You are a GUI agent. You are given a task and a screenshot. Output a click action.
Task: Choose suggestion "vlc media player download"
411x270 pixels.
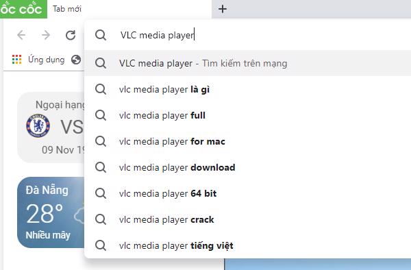pos(248,167)
